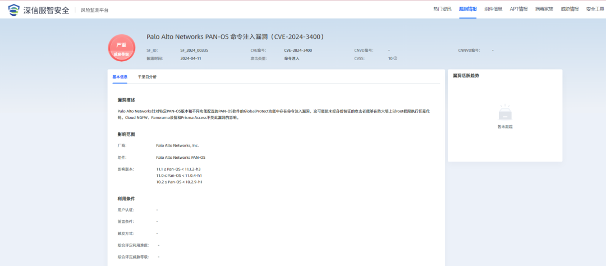Click the CVSS score value 10
Viewport: 606px width, 266px height.
coord(391,59)
